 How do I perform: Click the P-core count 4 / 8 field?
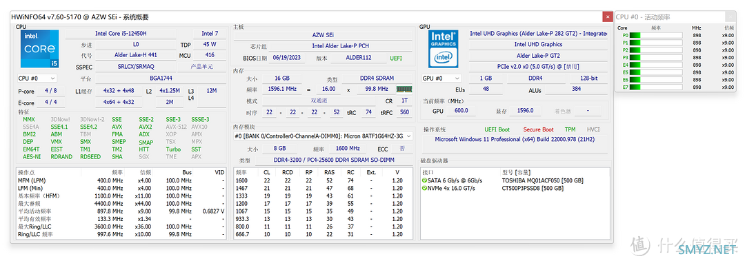[51, 90]
